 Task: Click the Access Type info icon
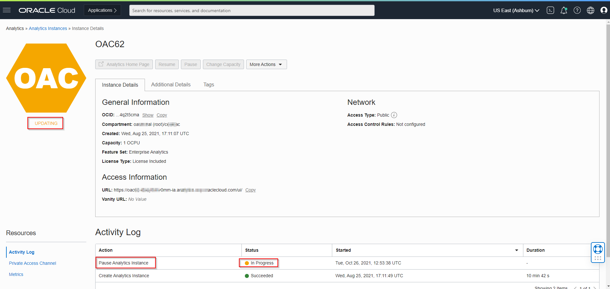[394, 115]
